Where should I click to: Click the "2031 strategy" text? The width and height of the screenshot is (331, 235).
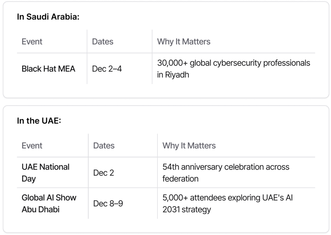pos(187,209)
